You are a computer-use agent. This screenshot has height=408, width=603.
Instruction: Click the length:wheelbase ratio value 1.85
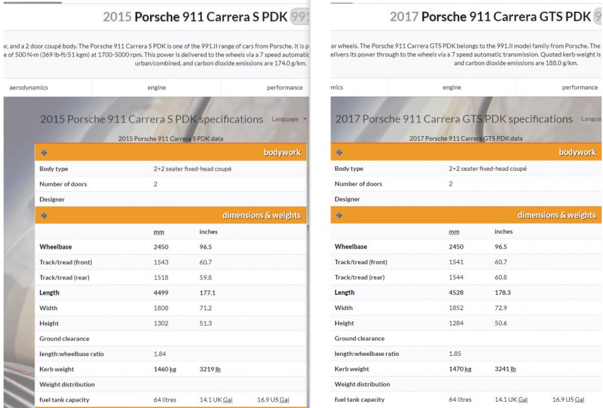tap(455, 353)
